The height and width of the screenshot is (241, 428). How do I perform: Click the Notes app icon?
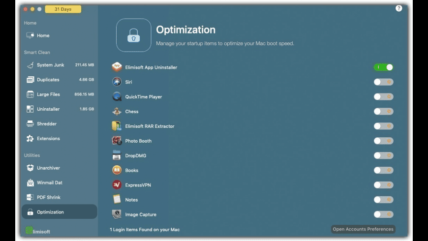(117, 200)
